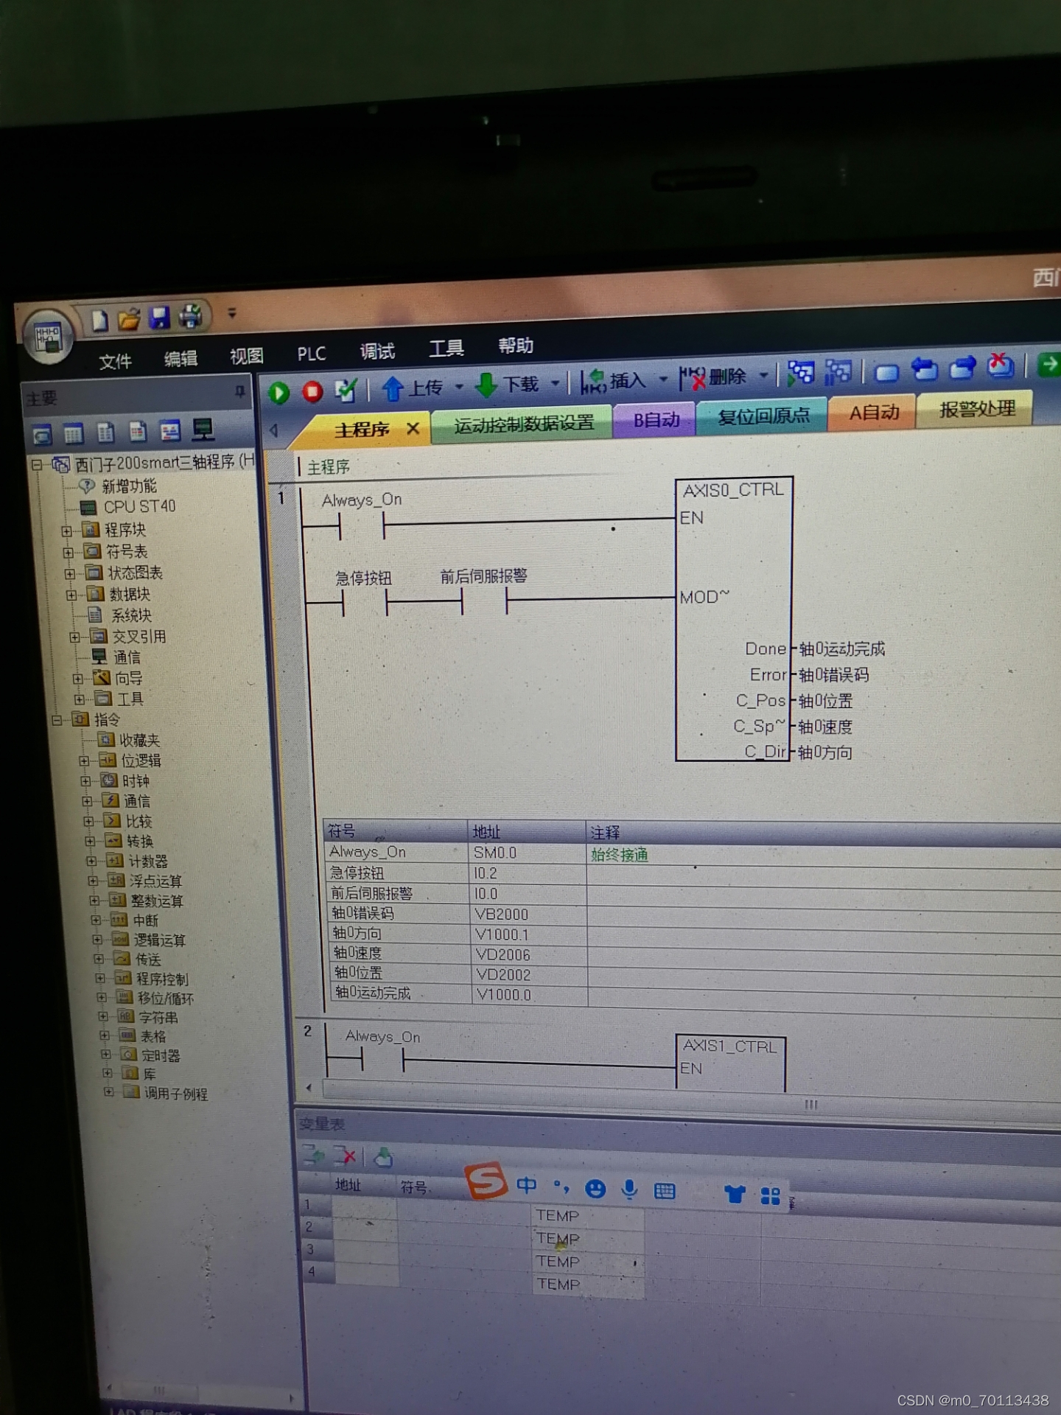
Task: Collapse the 指令 instructions tree node
Action: [x=57, y=720]
